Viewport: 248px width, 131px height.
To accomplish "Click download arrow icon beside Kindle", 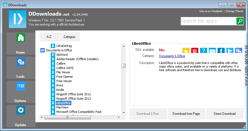I will click(x=53, y=90).
